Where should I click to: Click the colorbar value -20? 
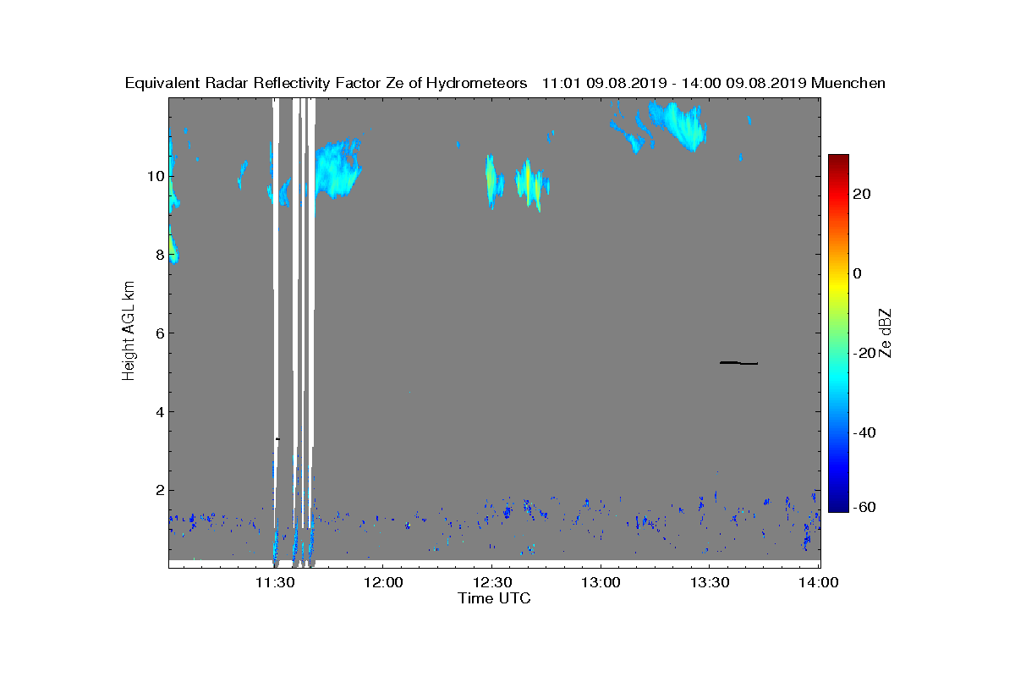(863, 353)
